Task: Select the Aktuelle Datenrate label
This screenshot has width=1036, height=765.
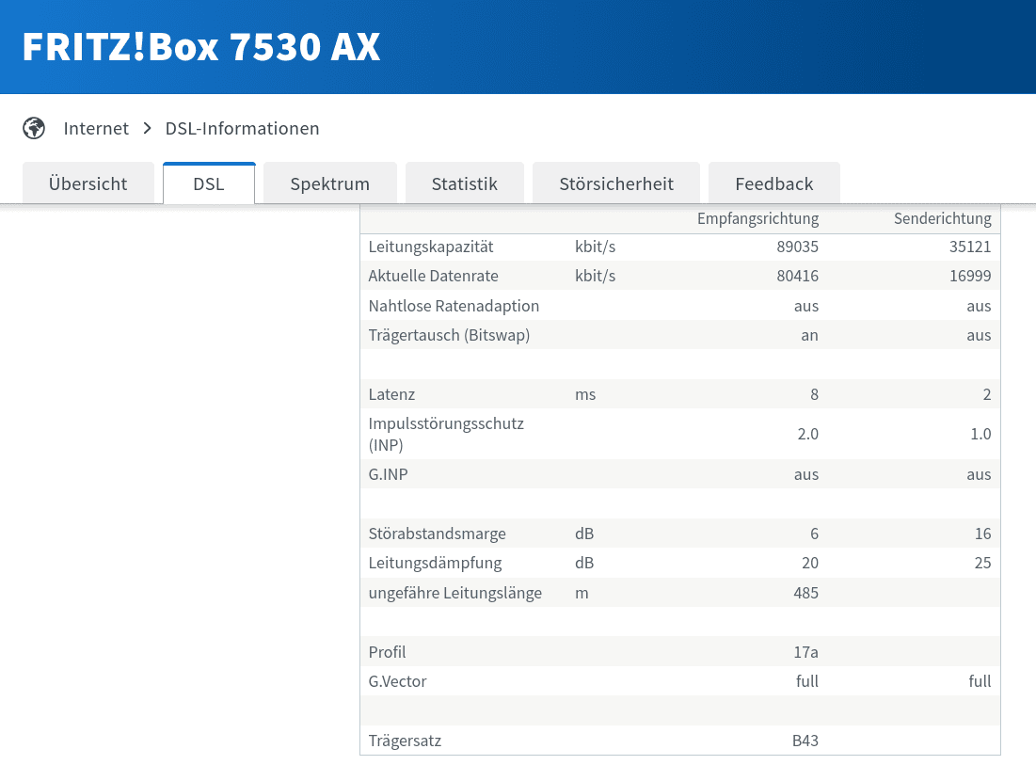Action: (x=434, y=276)
